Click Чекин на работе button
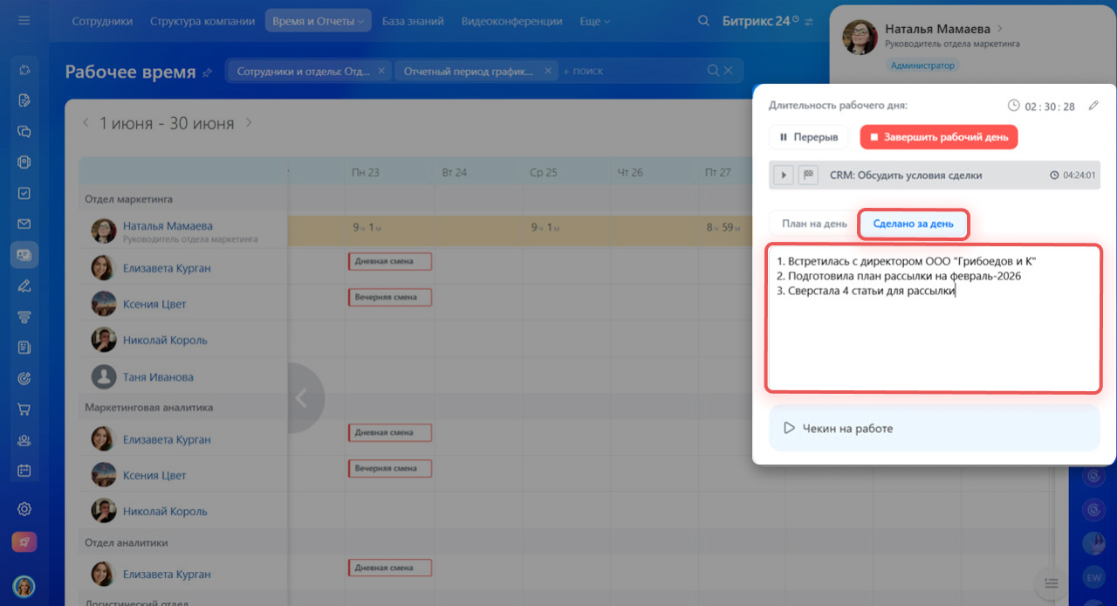Image resolution: width=1117 pixels, height=606 pixels. pos(935,429)
